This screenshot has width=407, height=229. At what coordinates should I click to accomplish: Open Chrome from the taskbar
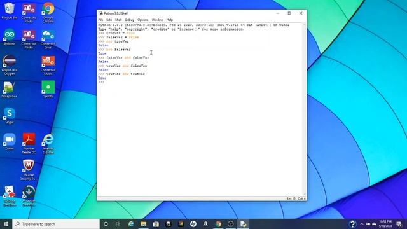tap(218, 224)
